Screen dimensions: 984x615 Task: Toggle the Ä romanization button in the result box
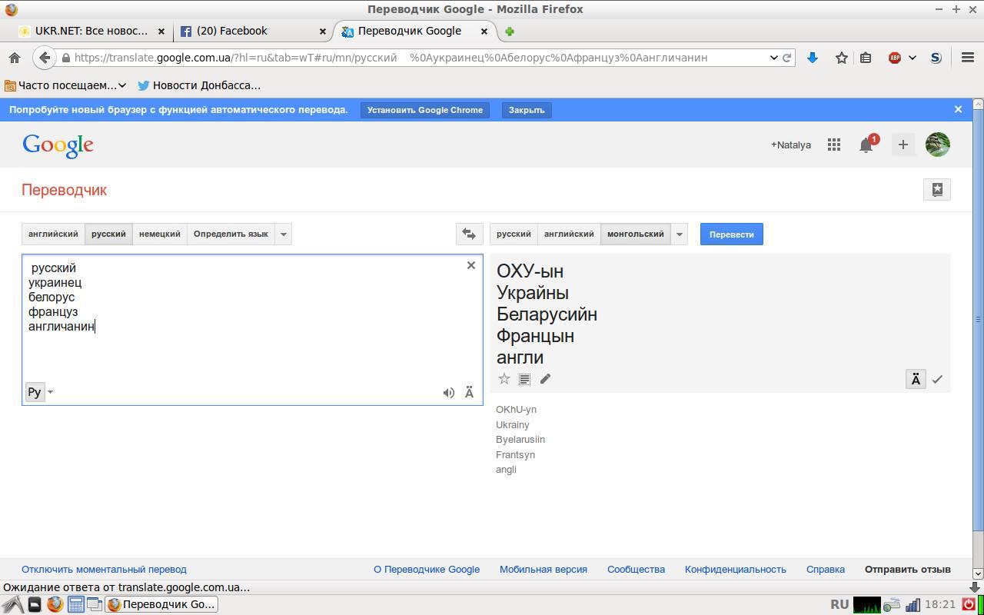[x=916, y=379]
